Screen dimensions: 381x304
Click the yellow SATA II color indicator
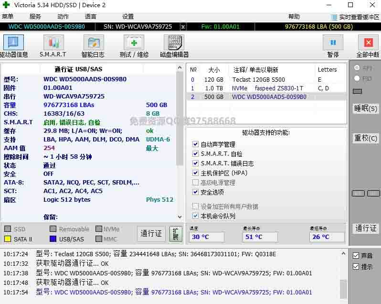coord(8,239)
